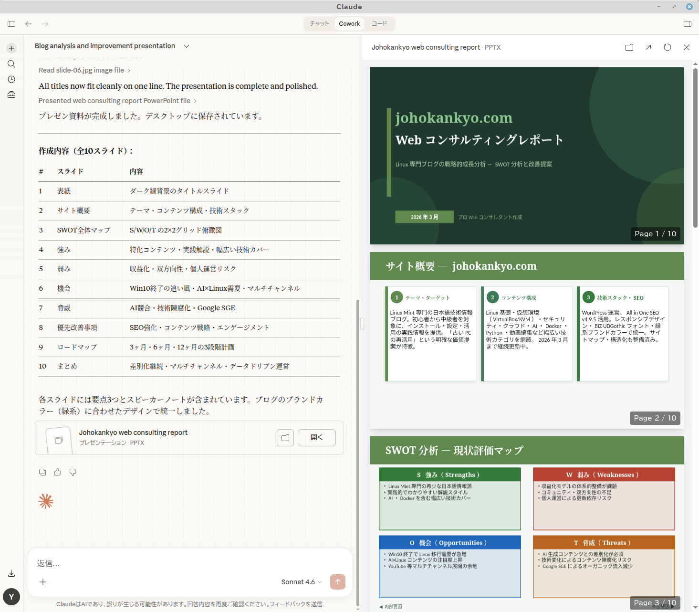Click the toolbox icon in sidebar
Image resolution: width=699 pixels, height=612 pixels.
click(x=11, y=95)
